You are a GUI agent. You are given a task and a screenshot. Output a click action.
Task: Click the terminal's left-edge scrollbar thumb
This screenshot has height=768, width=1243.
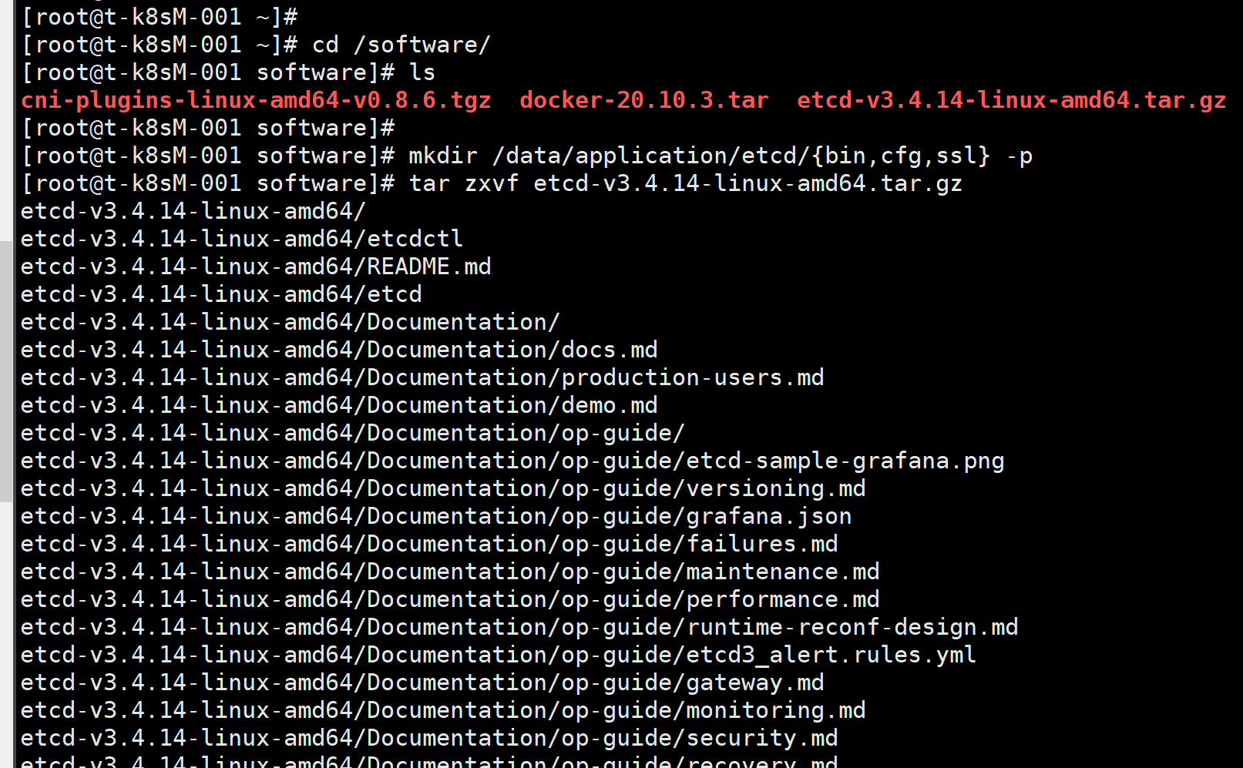tap(6, 371)
